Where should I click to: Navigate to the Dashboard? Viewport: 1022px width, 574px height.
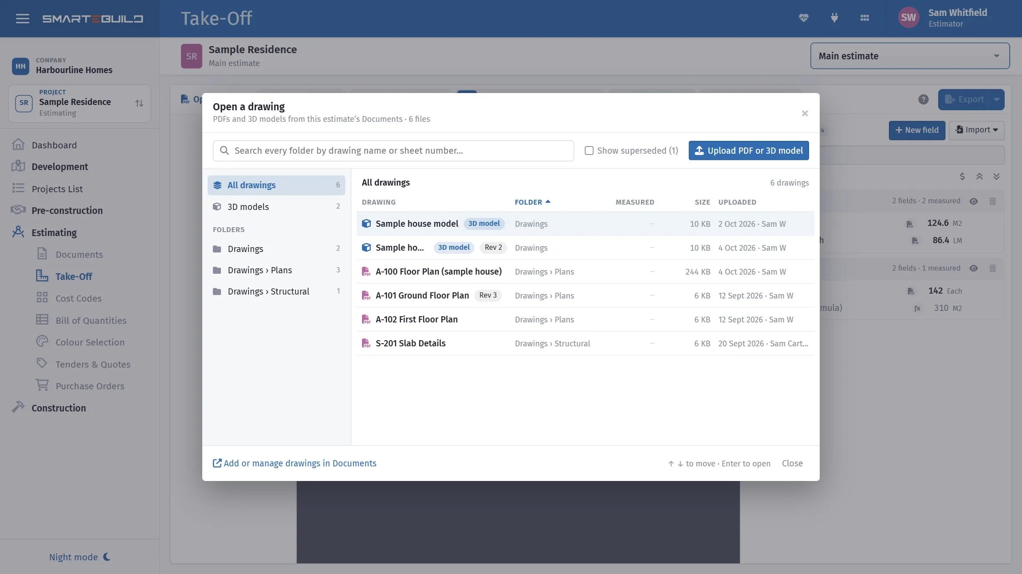coord(54,145)
